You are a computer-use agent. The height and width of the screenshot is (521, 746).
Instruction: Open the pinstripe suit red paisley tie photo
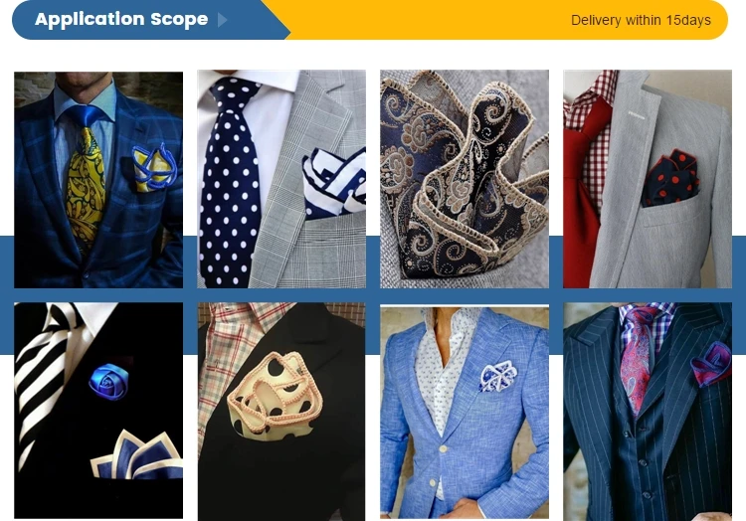[x=648, y=412]
